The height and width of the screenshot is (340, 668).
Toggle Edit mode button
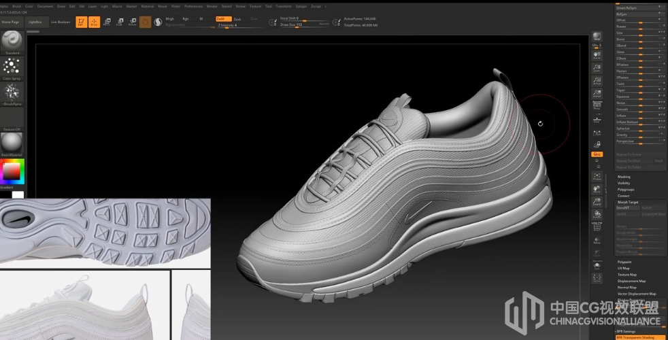(82, 22)
